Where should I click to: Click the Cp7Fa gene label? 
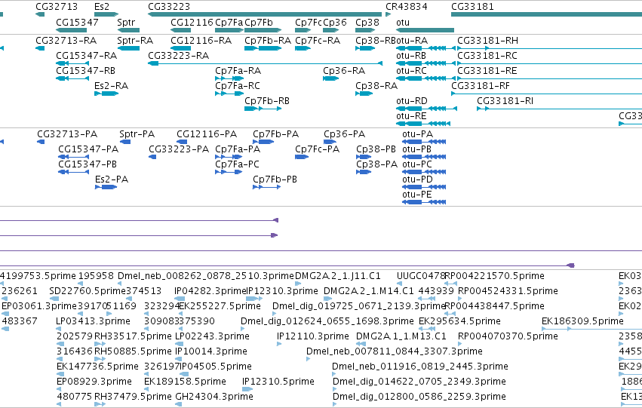tap(229, 22)
